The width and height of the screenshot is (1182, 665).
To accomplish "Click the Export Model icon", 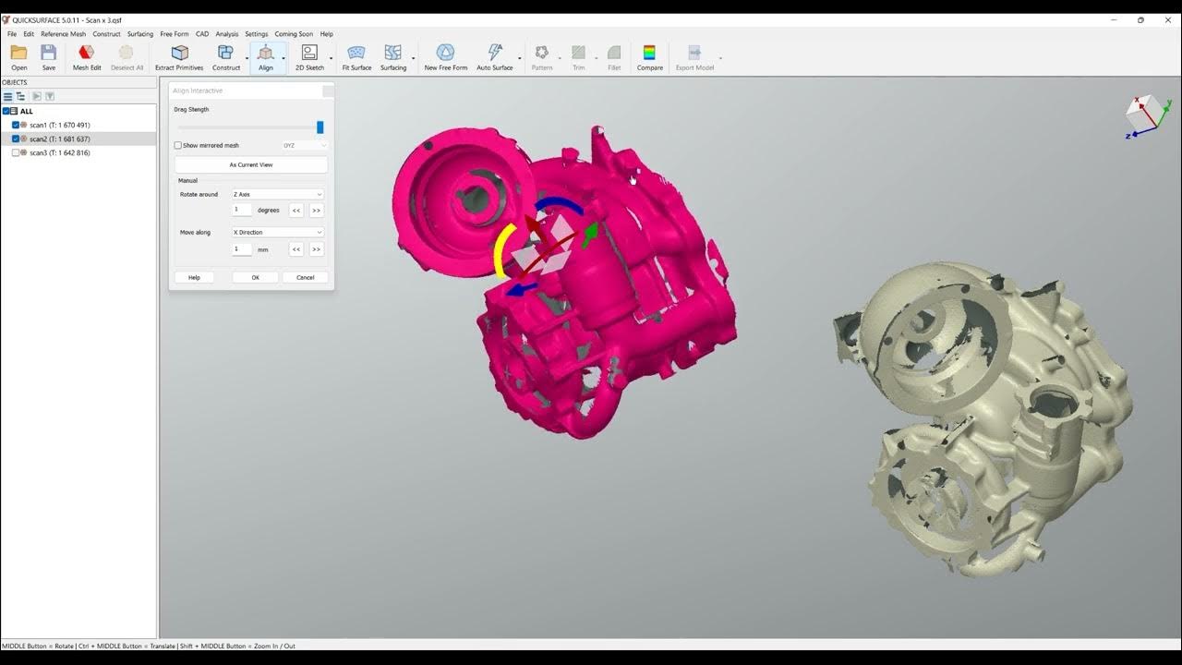I will tap(694, 53).
